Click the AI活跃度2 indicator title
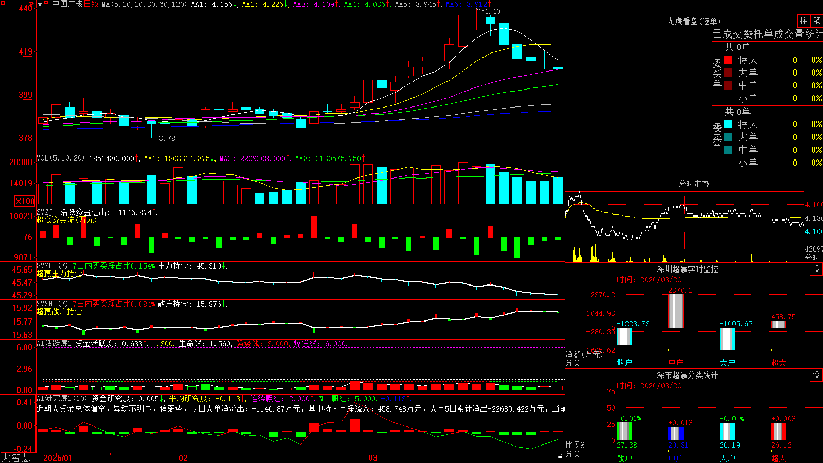This screenshot has height=463, width=823. point(55,343)
